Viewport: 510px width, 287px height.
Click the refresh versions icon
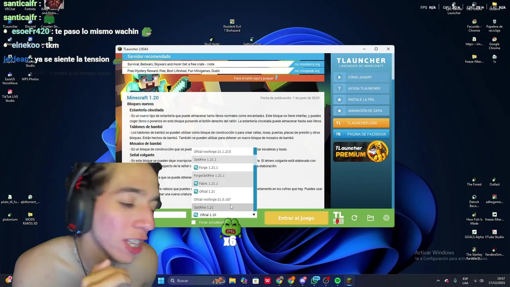tap(354, 218)
